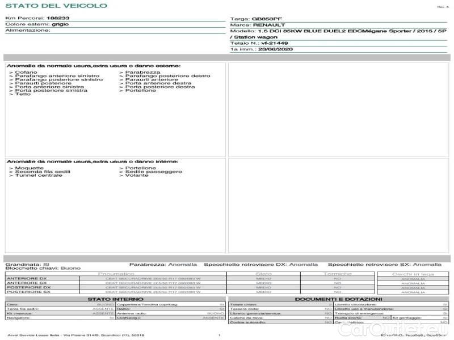Select 'Portellone' in the internal anomalies list
The height and width of the screenshot is (340, 454).
pos(140,168)
